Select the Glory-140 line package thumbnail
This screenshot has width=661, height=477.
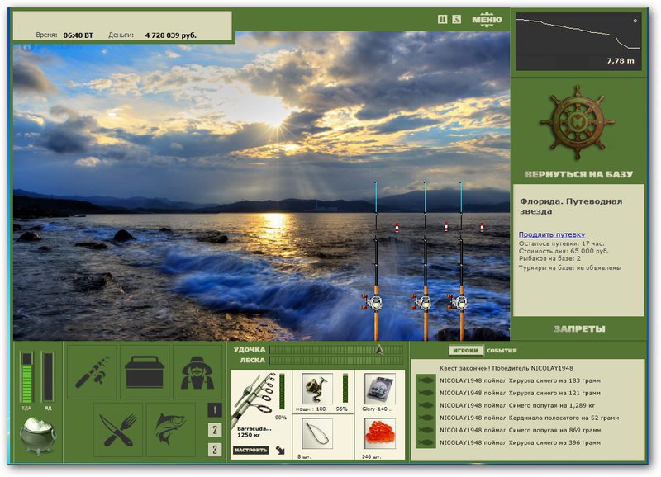(x=379, y=388)
